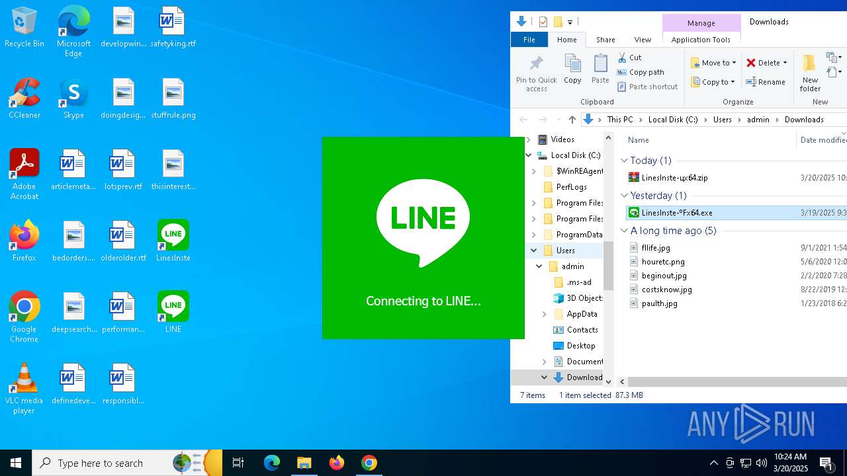The width and height of the screenshot is (847, 476).
Task: Select lotsprev.rtf on the desktop
Action: click(x=123, y=171)
